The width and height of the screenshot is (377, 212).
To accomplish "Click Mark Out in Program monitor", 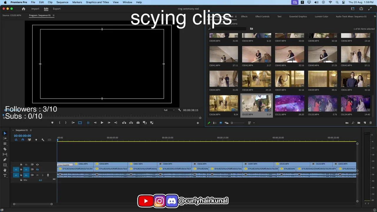I will pyautogui.click(x=66, y=123).
